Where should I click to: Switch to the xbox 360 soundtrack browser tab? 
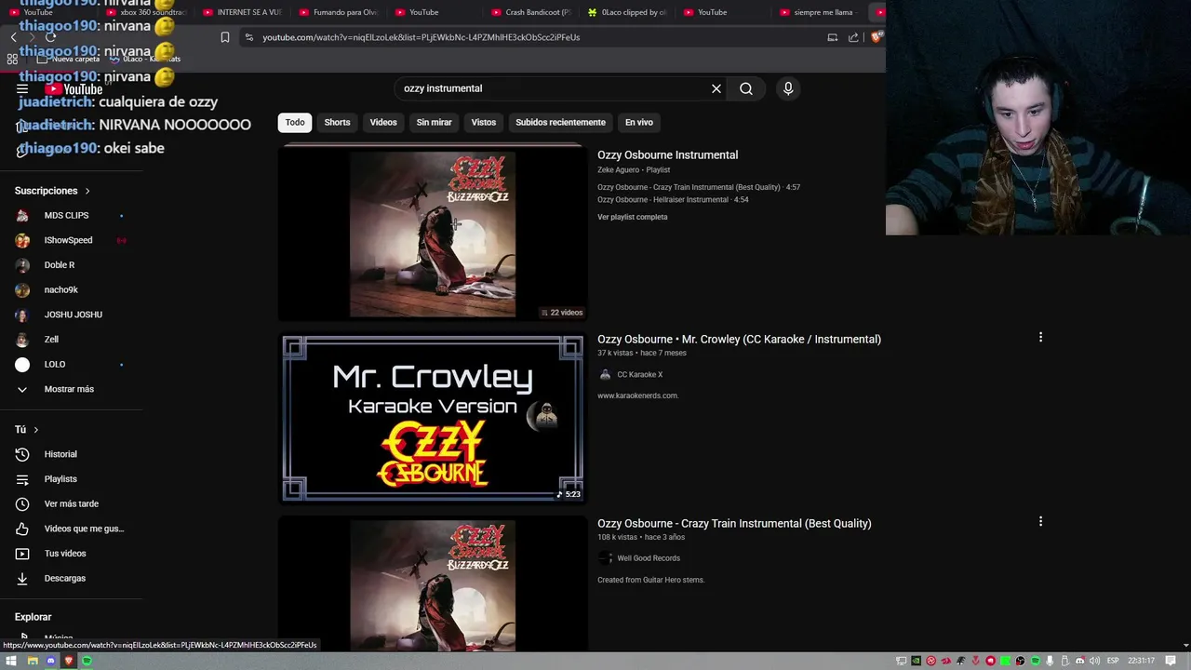(146, 12)
